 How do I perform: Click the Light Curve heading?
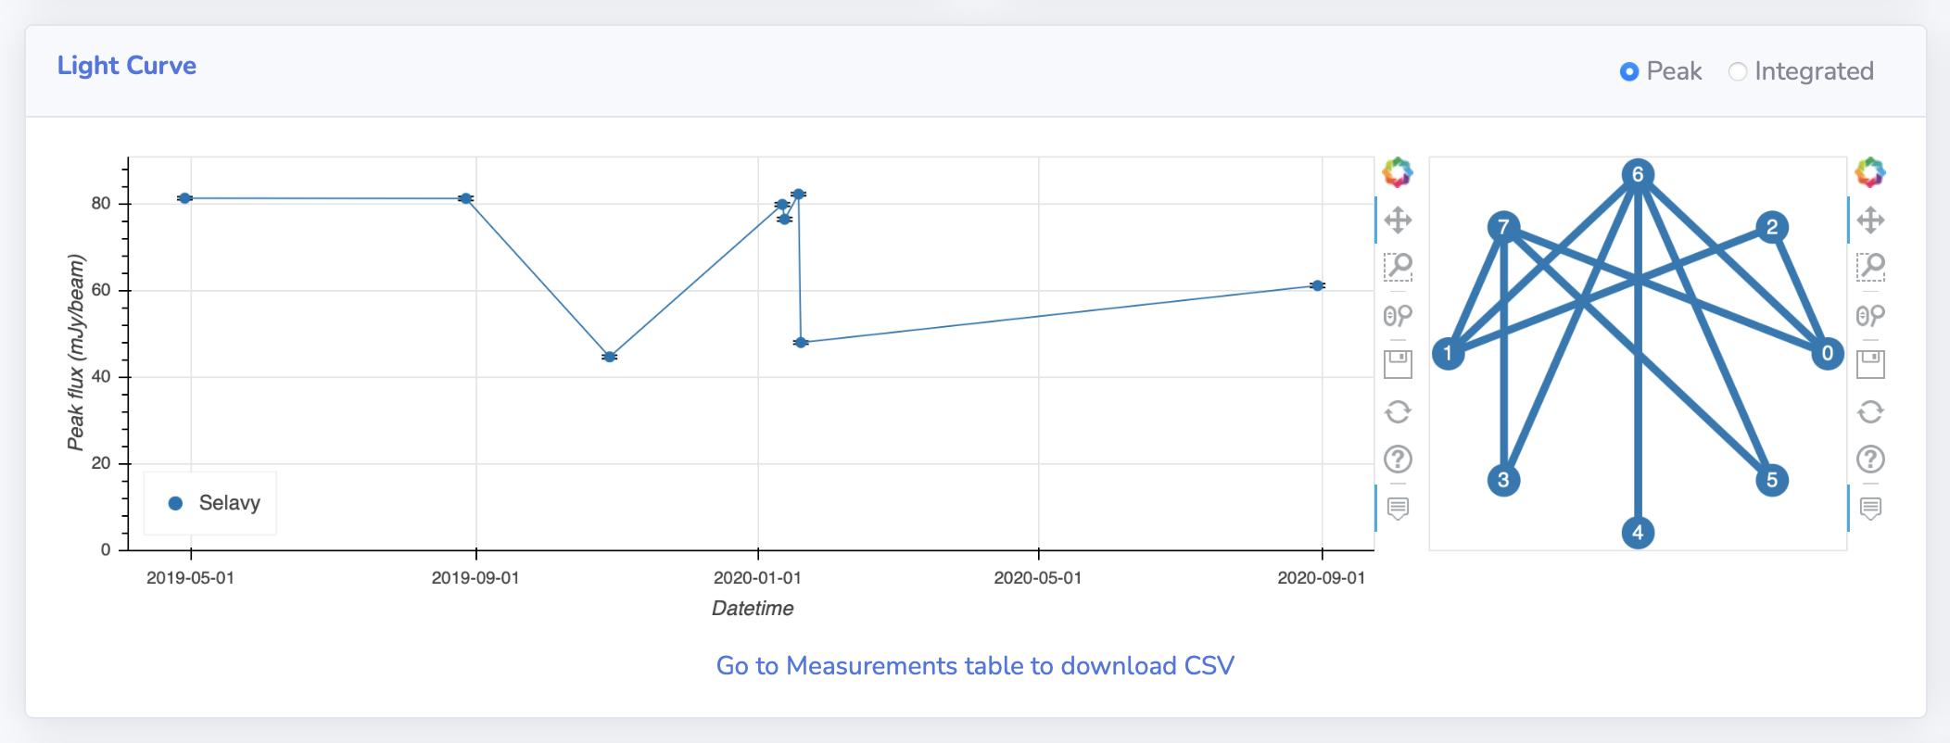click(x=127, y=66)
